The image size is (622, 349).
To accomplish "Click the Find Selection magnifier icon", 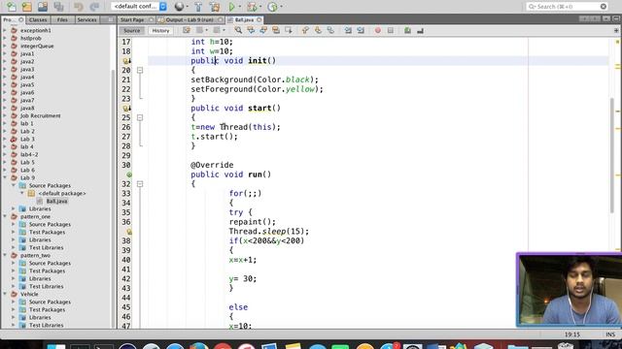I will pyautogui.click(x=238, y=30).
